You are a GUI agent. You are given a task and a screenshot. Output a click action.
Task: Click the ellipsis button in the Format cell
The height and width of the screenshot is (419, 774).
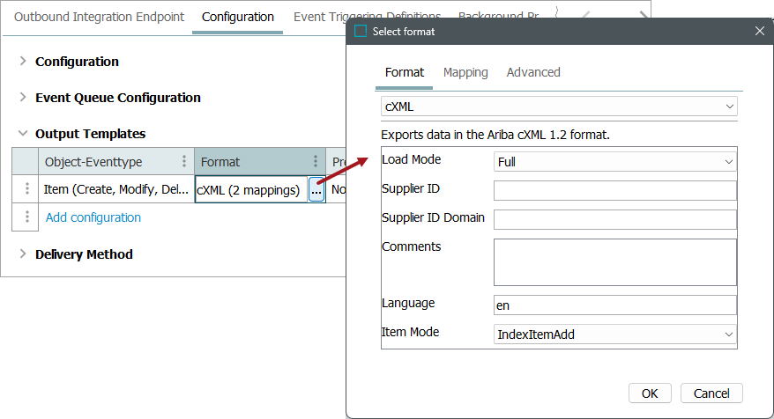[x=316, y=190]
